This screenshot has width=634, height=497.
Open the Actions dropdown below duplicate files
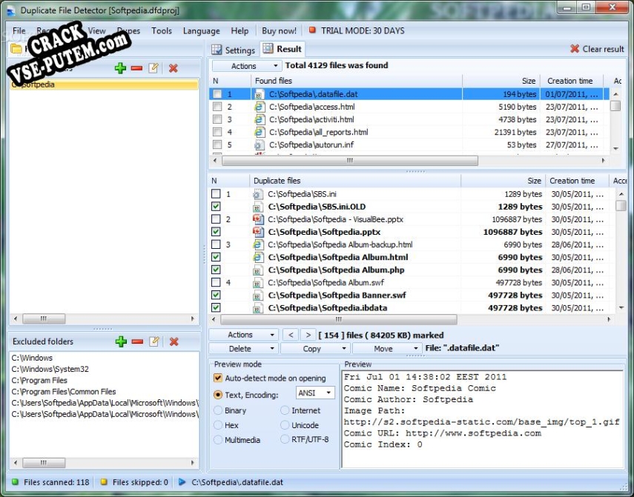click(x=243, y=335)
